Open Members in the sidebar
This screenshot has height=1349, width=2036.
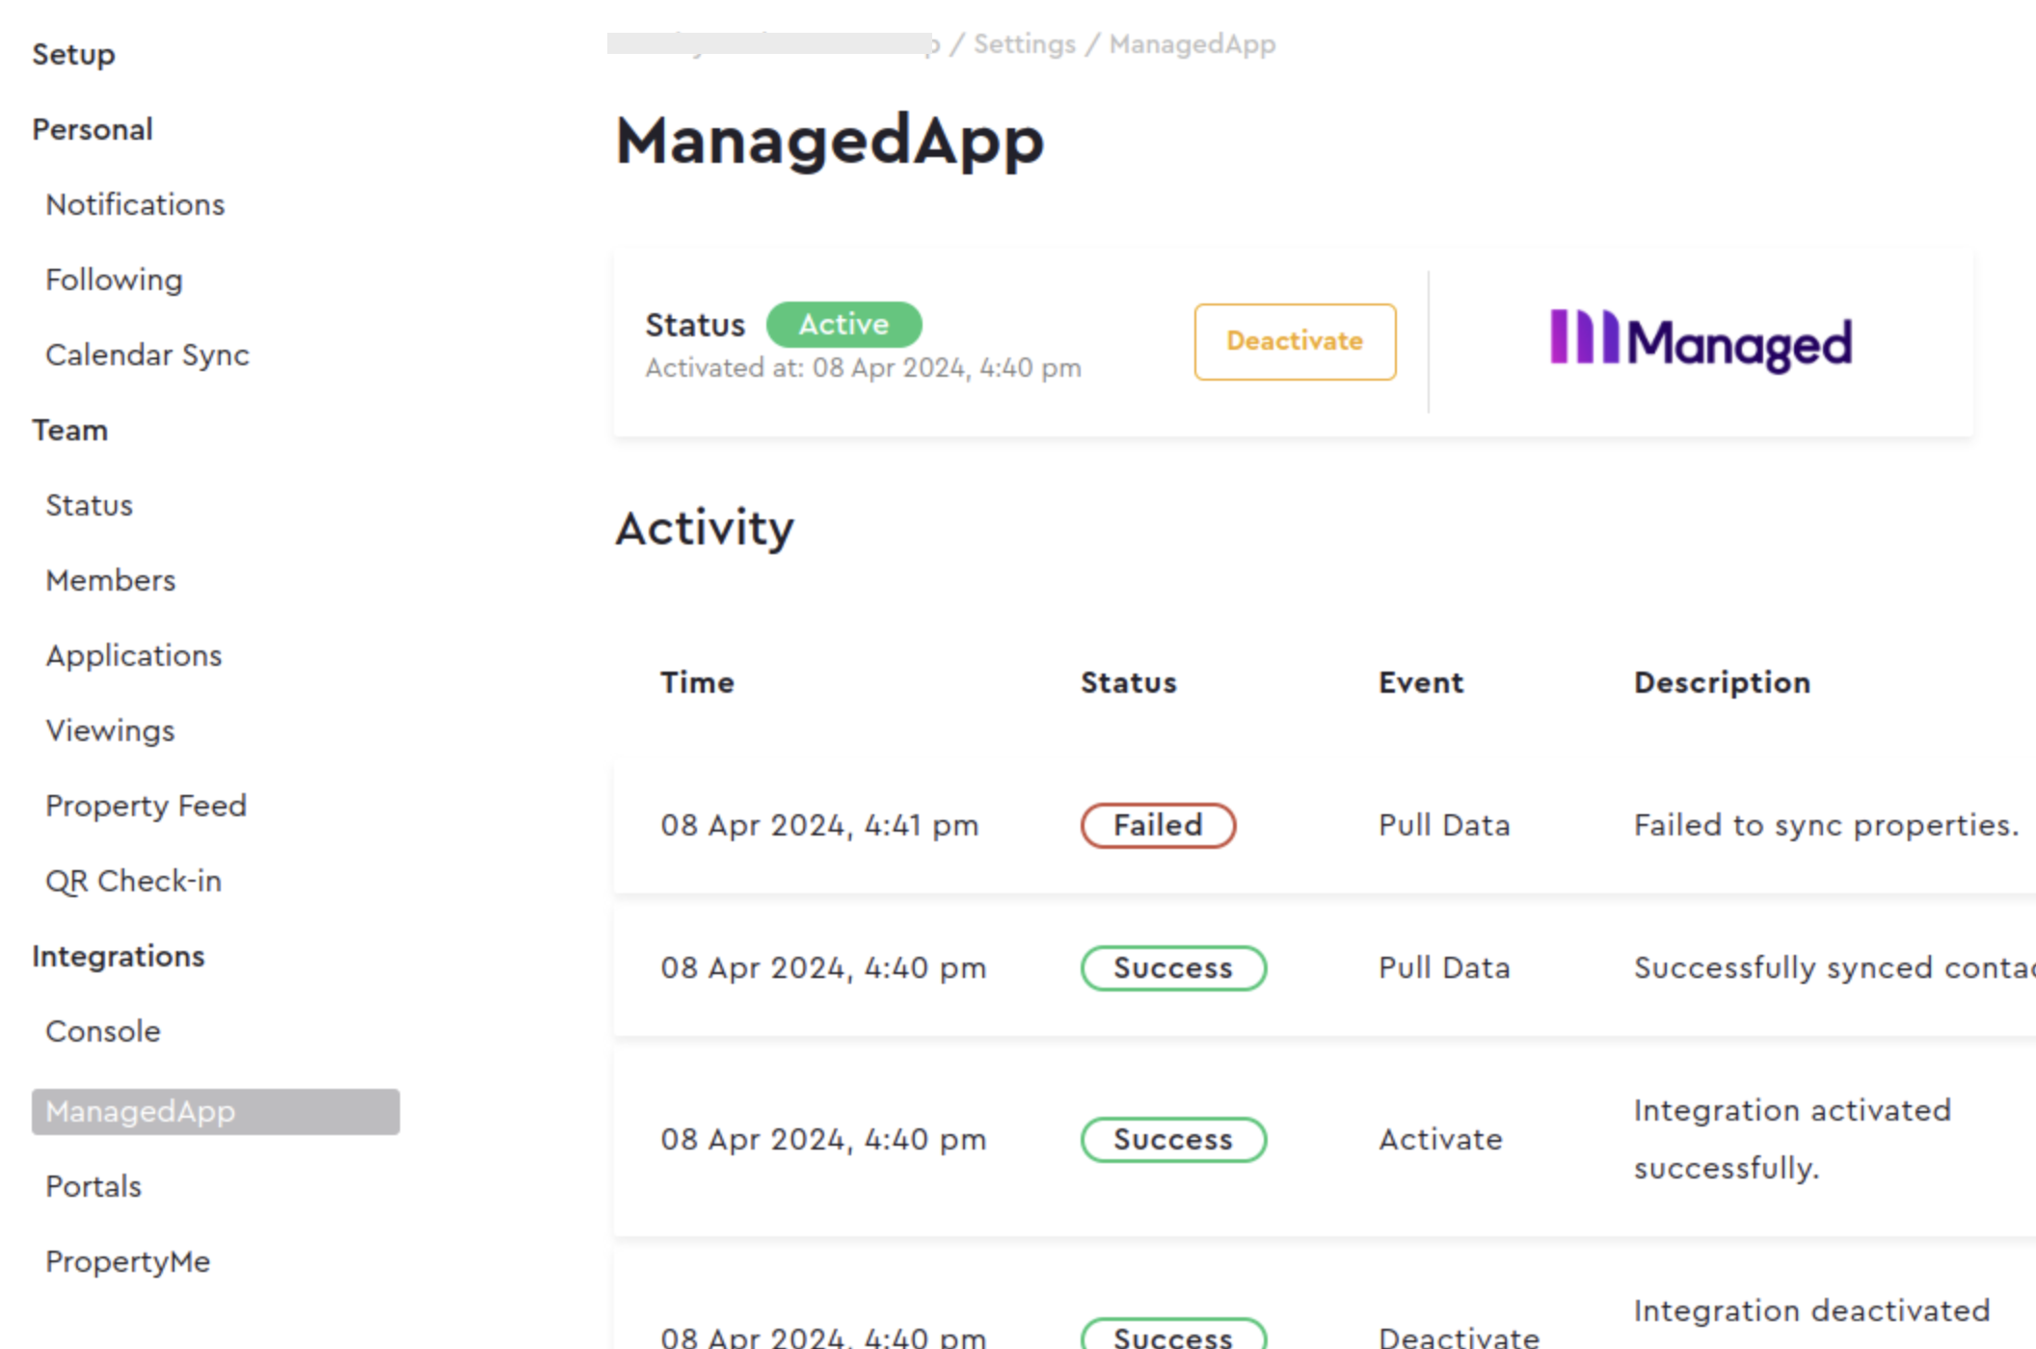click(111, 580)
